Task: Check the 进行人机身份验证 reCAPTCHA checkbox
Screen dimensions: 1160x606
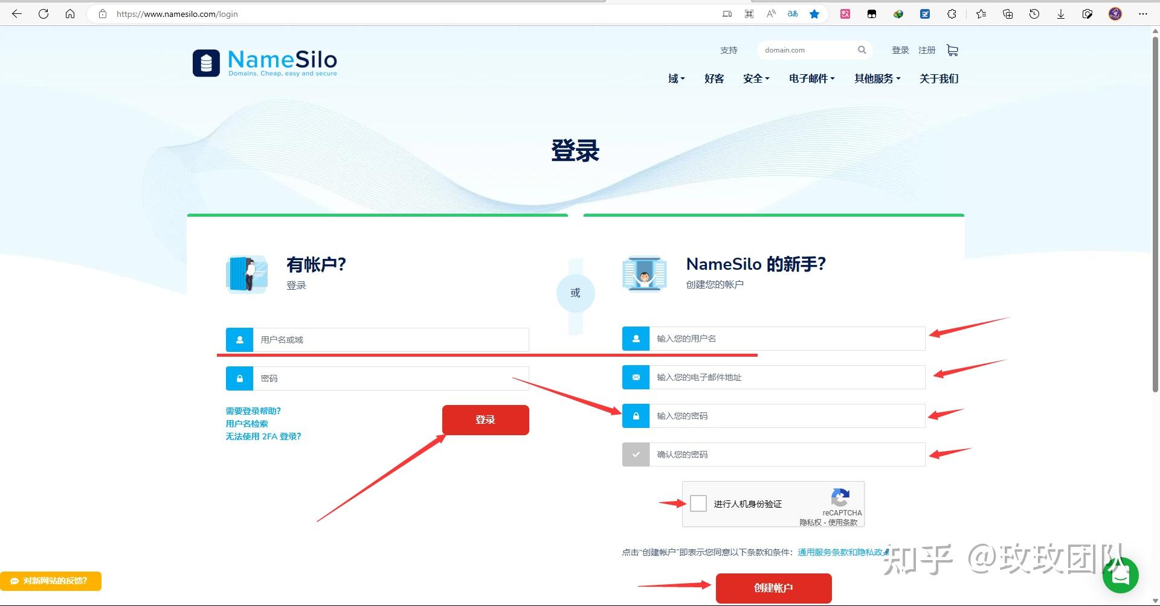Action: coord(698,503)
